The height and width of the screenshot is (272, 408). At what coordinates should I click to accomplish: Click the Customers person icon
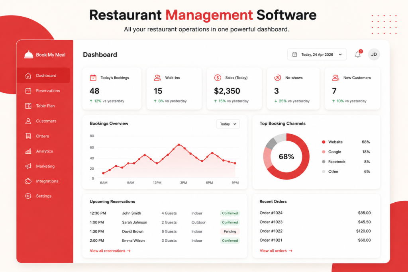point(28,121)
